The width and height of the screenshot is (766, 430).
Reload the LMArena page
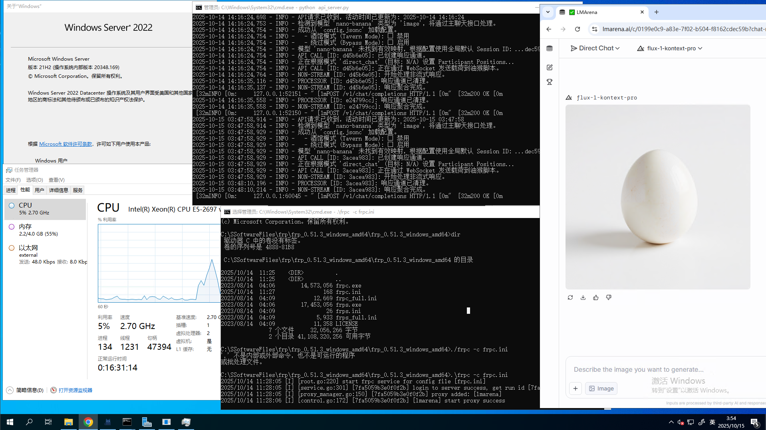577,29
